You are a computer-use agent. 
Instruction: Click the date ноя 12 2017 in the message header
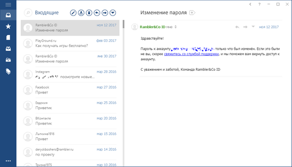[269, 27]
